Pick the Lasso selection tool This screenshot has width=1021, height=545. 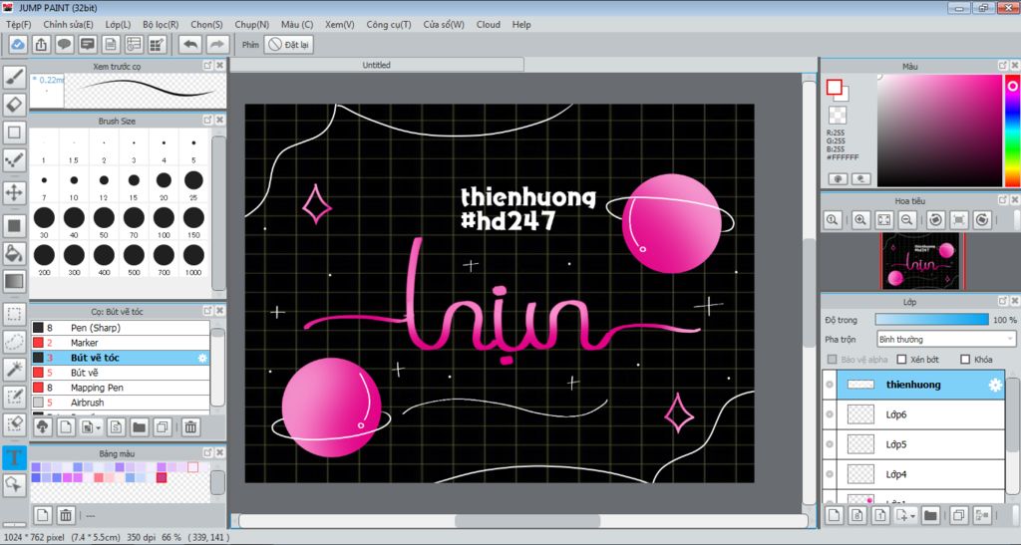pos(14,342)
